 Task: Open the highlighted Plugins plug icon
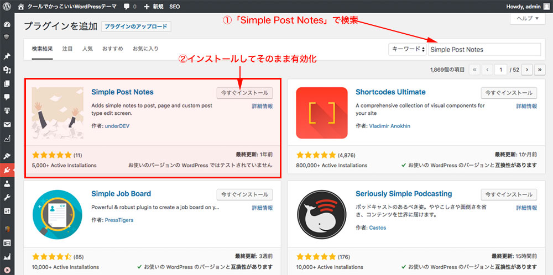pyautogui.click(x=7, y=171)
